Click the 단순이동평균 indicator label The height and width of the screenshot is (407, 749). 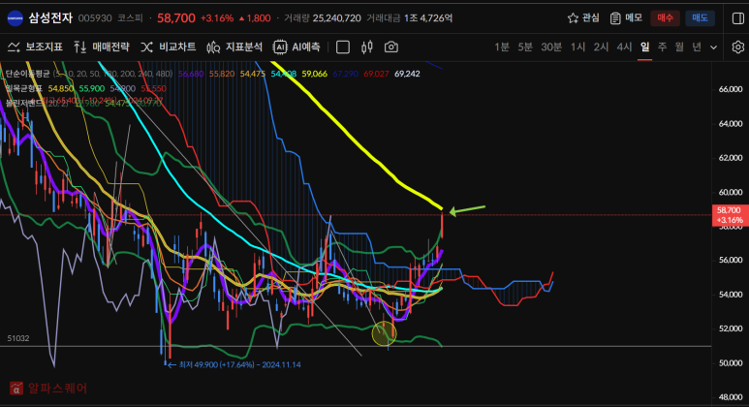pyautogui.click(x=27, y=74)
